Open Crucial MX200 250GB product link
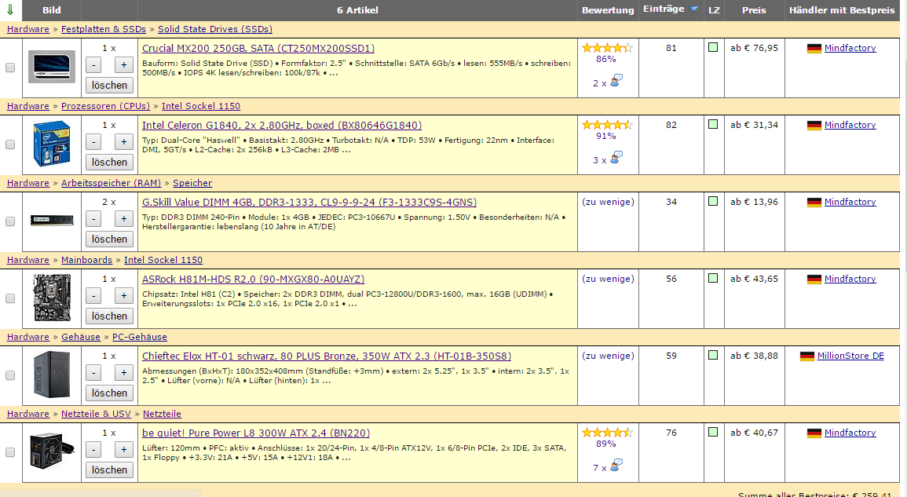The width and height of the screenshot is (907, 497). coord(258,49)
